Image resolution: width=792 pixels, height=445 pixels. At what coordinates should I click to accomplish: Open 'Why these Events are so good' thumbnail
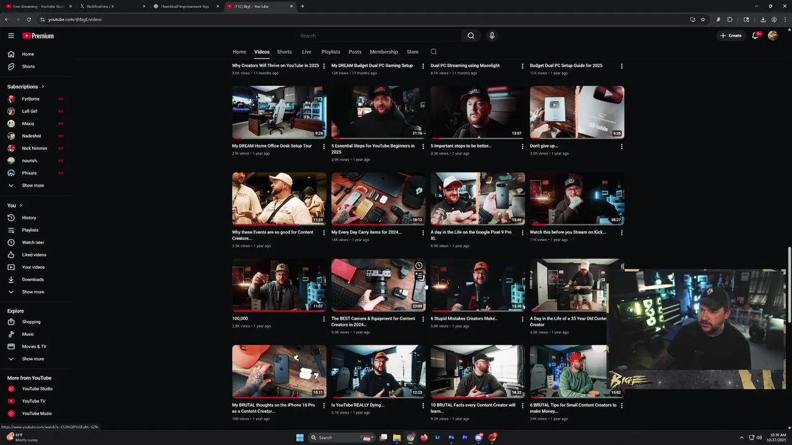click(279, 198)
